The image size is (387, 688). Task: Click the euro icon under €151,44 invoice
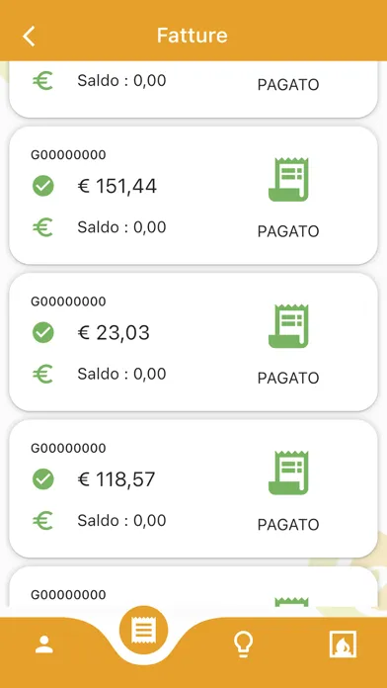(42, 227)
